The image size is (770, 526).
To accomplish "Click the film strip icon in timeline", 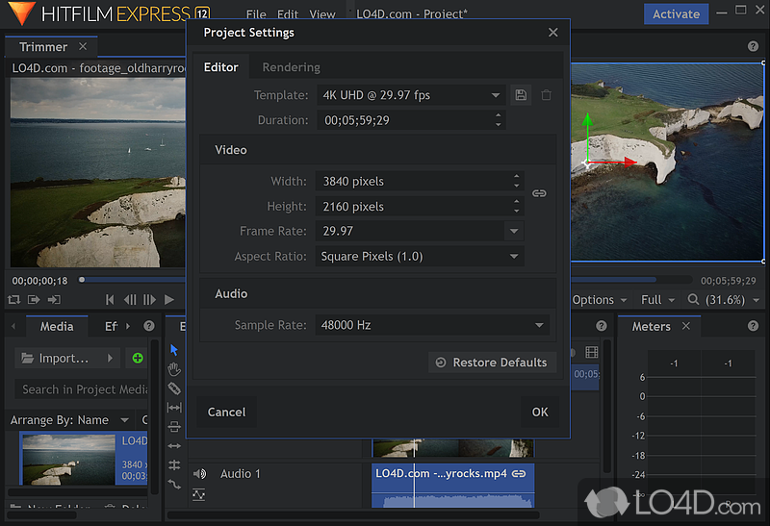I will 592,352.
